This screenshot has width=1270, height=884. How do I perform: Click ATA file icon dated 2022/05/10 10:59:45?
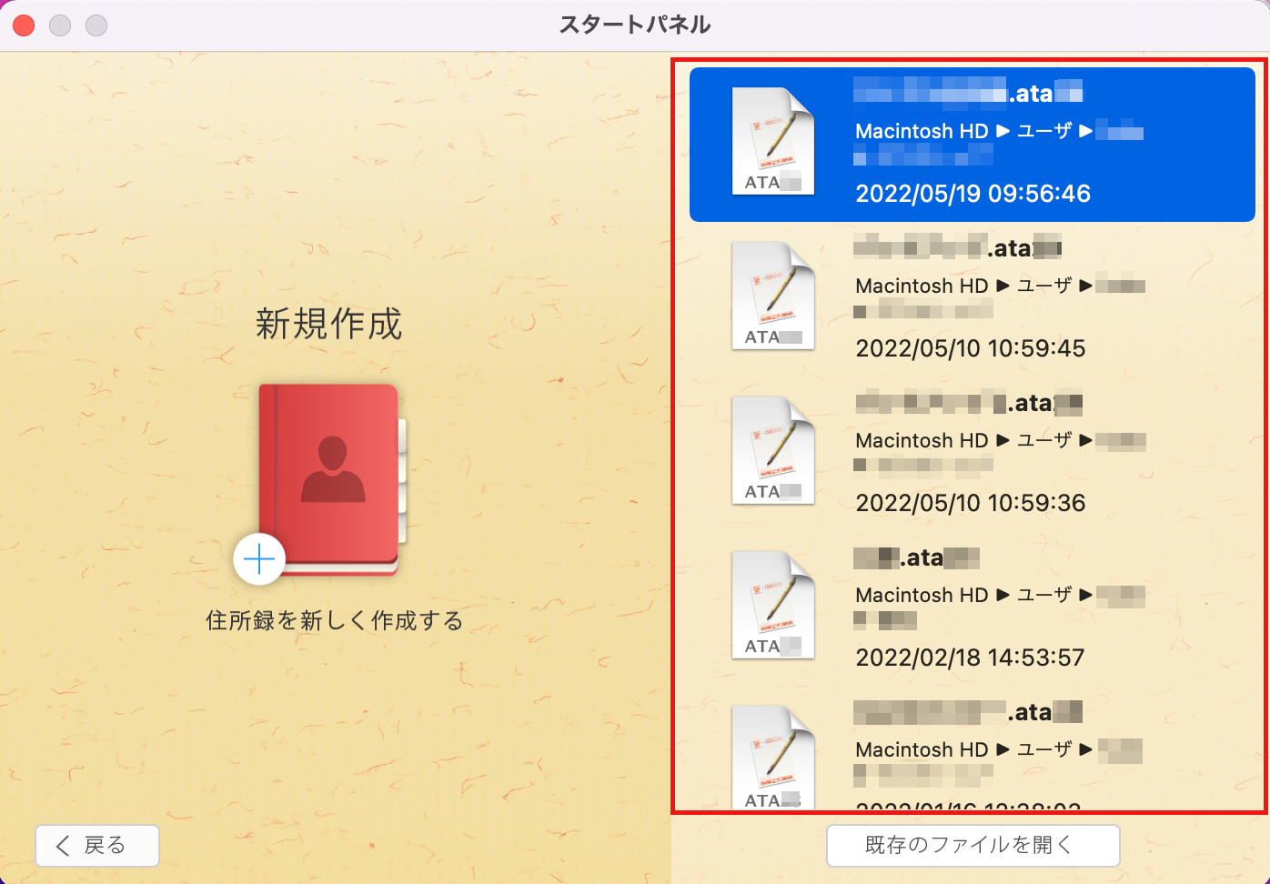772,296
